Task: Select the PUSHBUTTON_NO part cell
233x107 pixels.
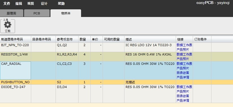Action: click(x=16, y=82)
